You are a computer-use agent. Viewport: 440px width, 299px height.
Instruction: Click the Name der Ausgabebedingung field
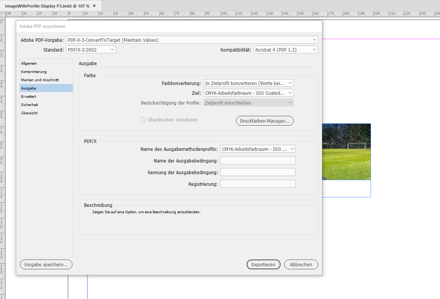[x=258, y=160]
